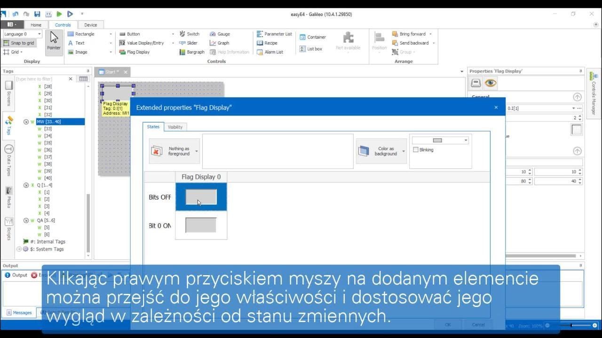The width and height of the screenshot is (602, 338).
Task: Add a Button control
Action: (129, 34)
